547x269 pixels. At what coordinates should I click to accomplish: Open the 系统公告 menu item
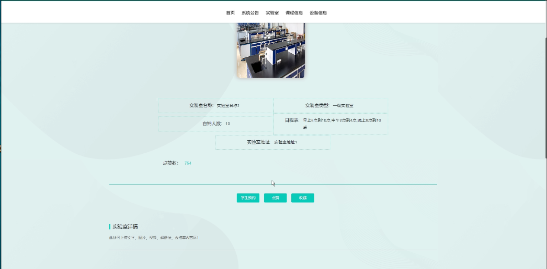point(250,13)
